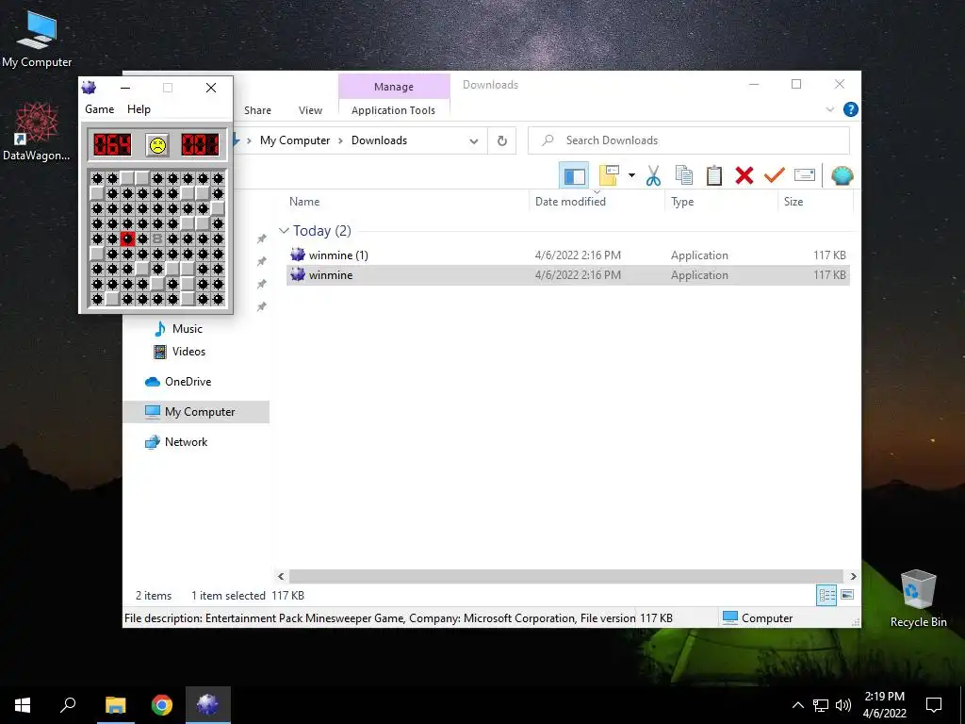The height and width of the screenshot is (724, 965).
Task: Expand the breadcrumb arrow after My Computer
Action: click(x=340, y=141)
